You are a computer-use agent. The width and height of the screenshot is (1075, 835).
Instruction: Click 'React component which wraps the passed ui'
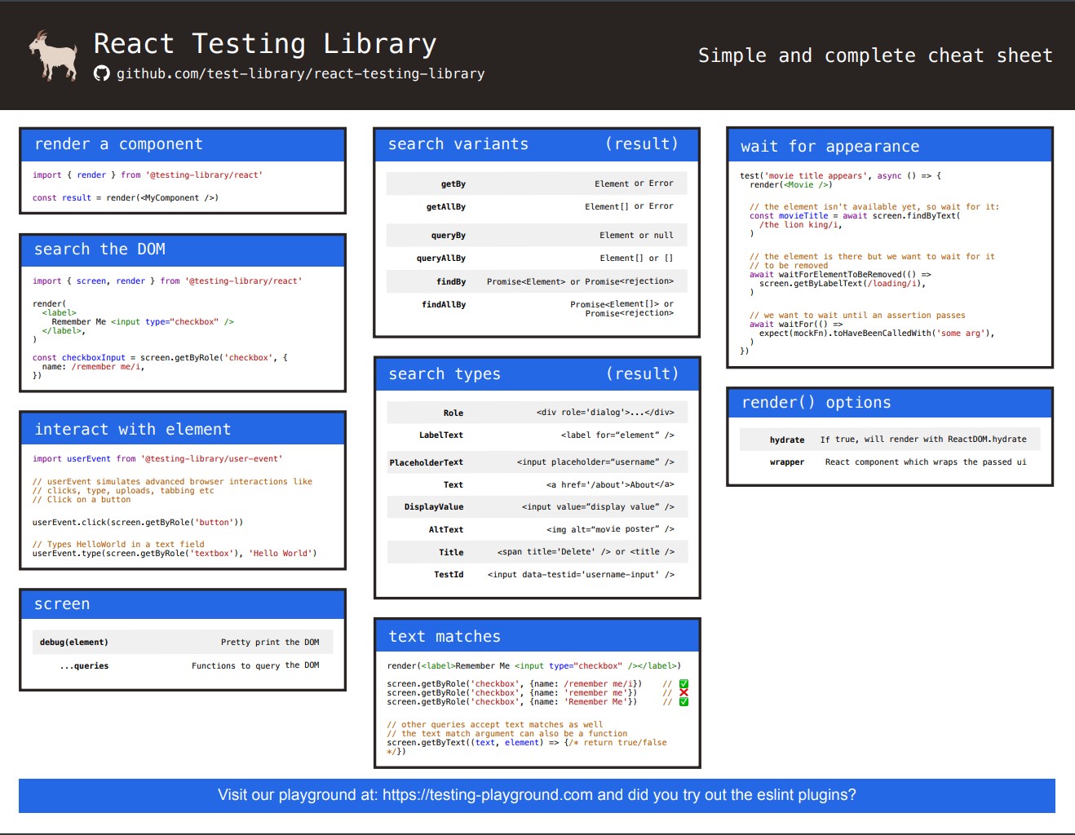(x=926, y=462)
